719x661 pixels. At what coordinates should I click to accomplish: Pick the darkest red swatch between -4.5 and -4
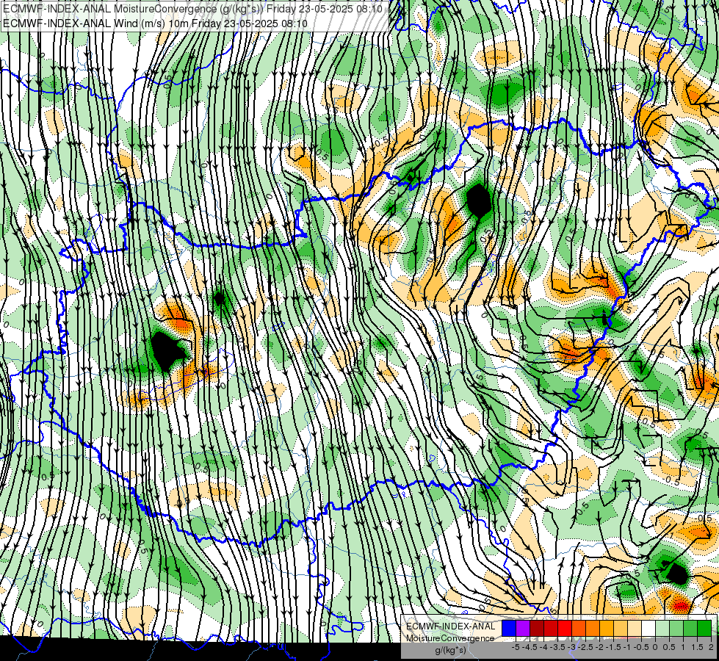pyautogui.click(x=537, y=628)
